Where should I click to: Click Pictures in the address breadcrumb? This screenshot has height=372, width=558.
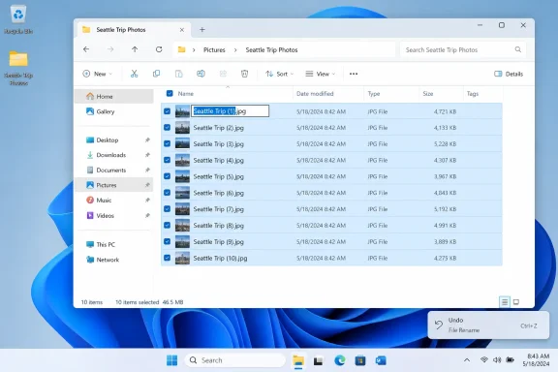pyautogui.click(x=214, y=50)
